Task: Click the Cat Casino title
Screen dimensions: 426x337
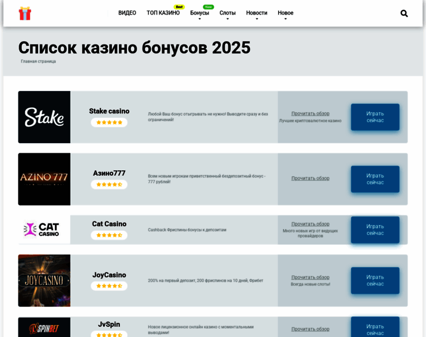Action: point(109,224)
